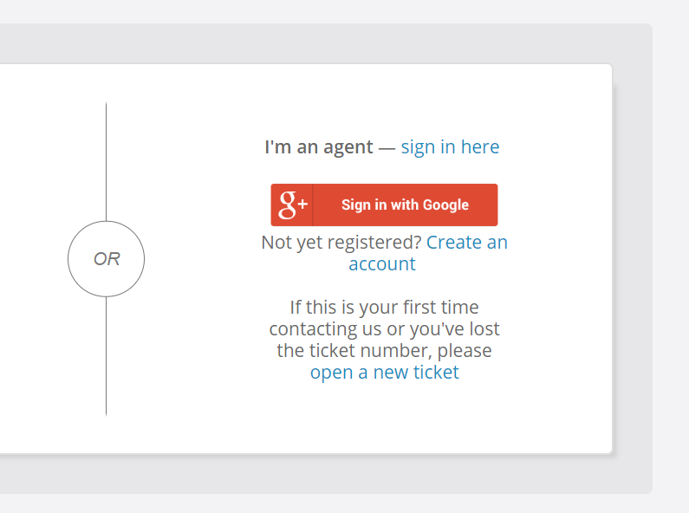Click the "Not yet registered?" text
The height and width of the screenshot is (513, 689).
pyautogui.click(x=341, y=243)
